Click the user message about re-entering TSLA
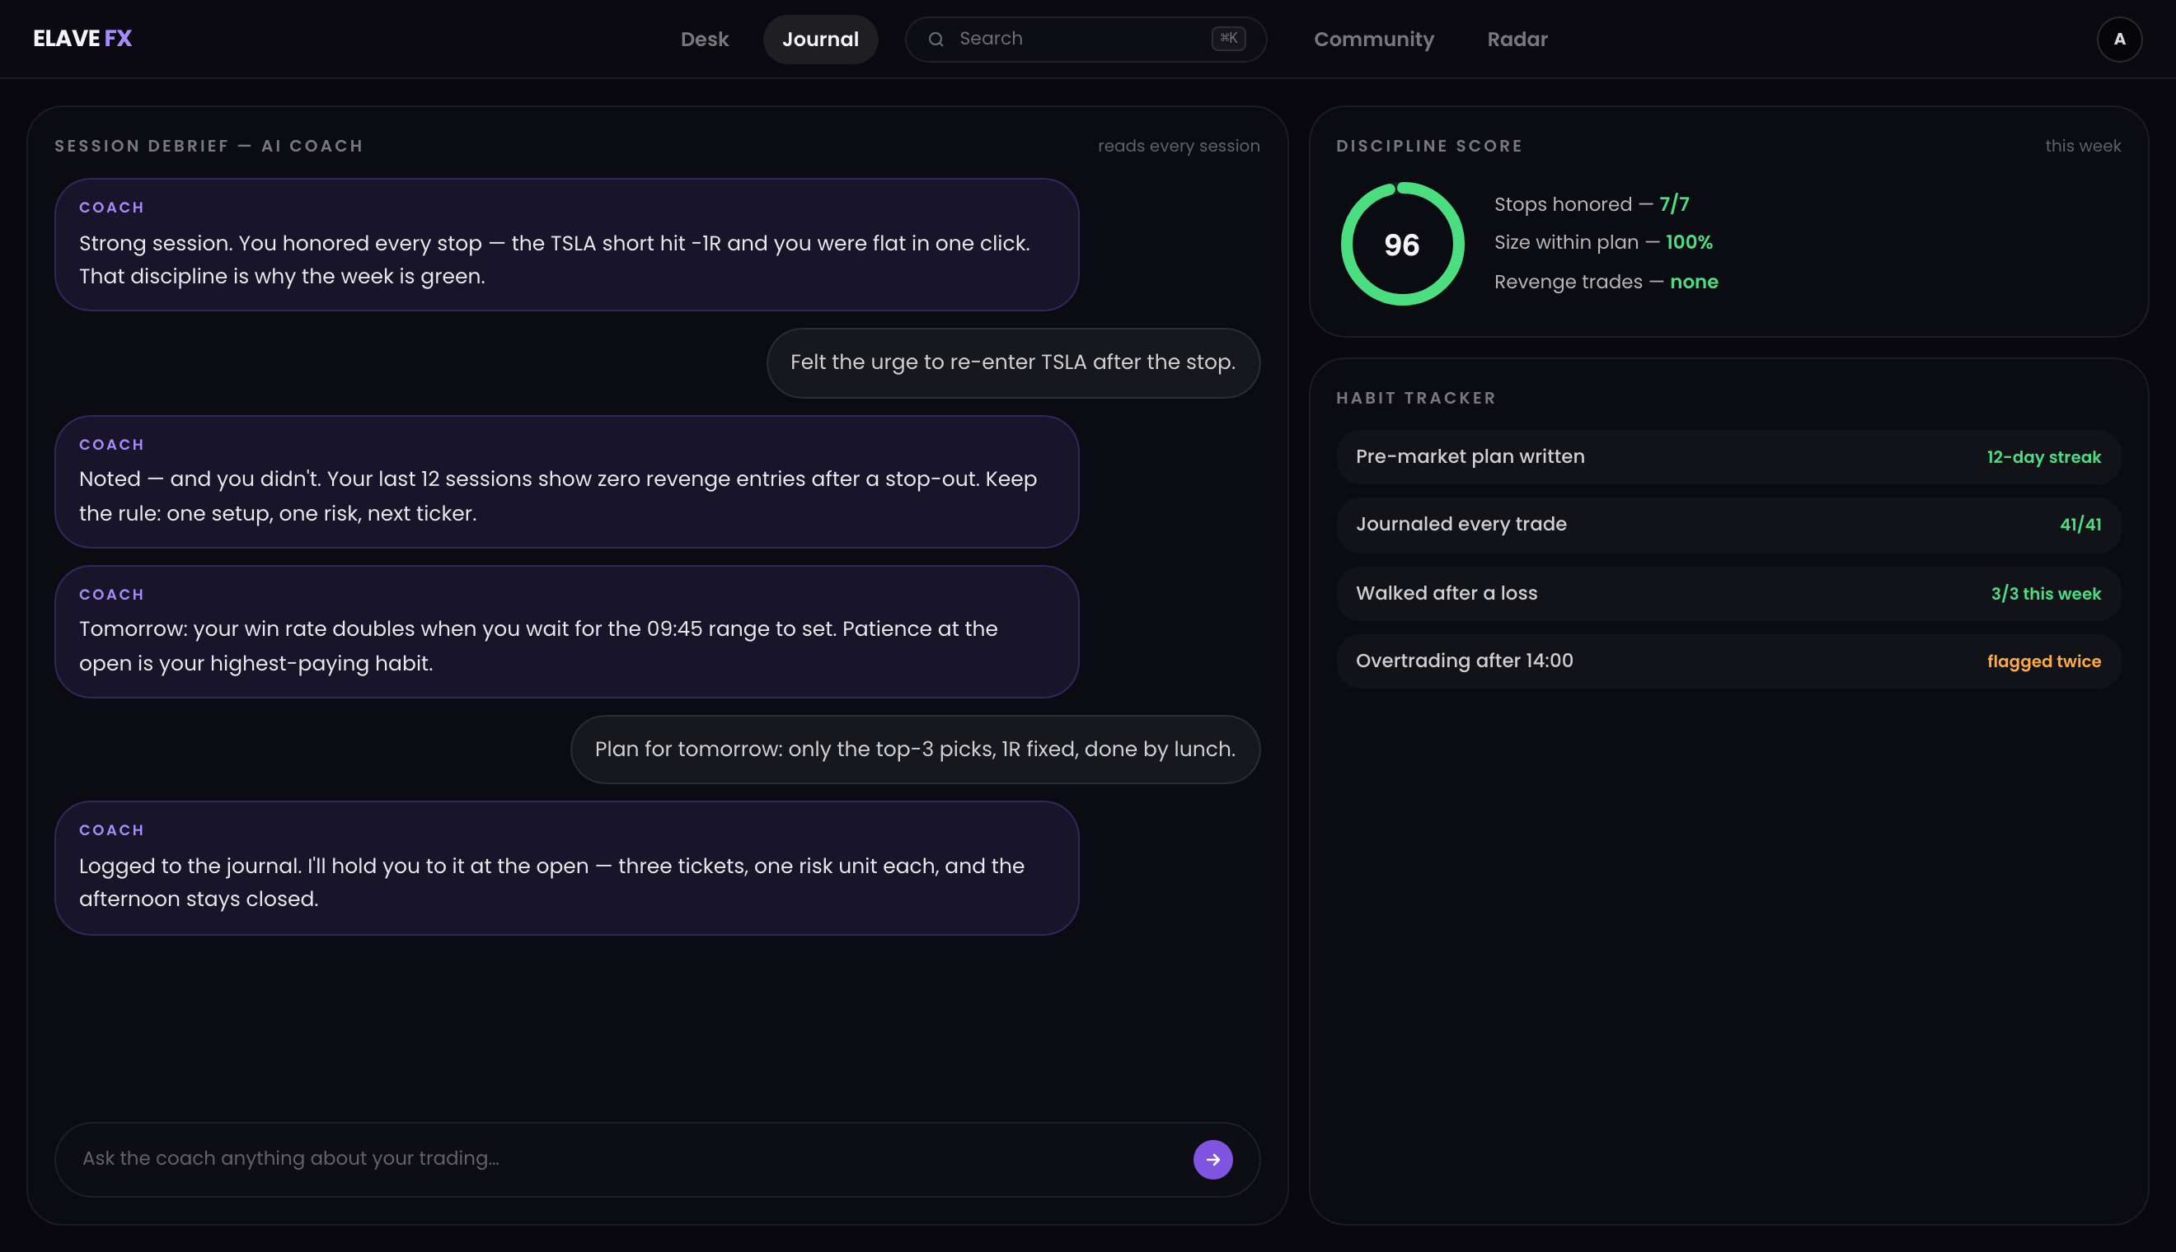This screenshot has height=1252, width=2176. click(1013, 363)
